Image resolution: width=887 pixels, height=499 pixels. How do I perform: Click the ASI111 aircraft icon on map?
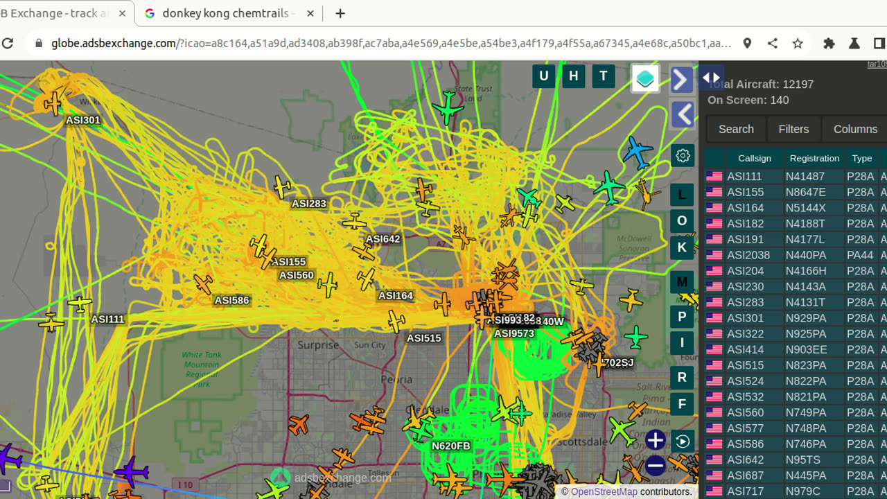[80, 304]
